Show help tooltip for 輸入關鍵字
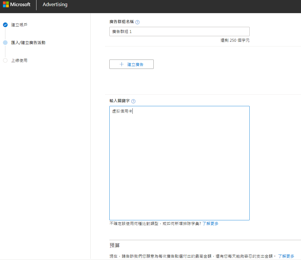Viewport: 301px width, 260px height. pyautogui.click(x=133, y=101)
